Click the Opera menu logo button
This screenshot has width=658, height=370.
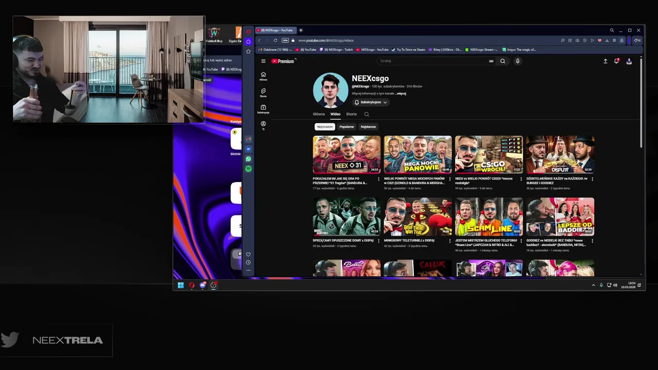[x=248, y=31]
